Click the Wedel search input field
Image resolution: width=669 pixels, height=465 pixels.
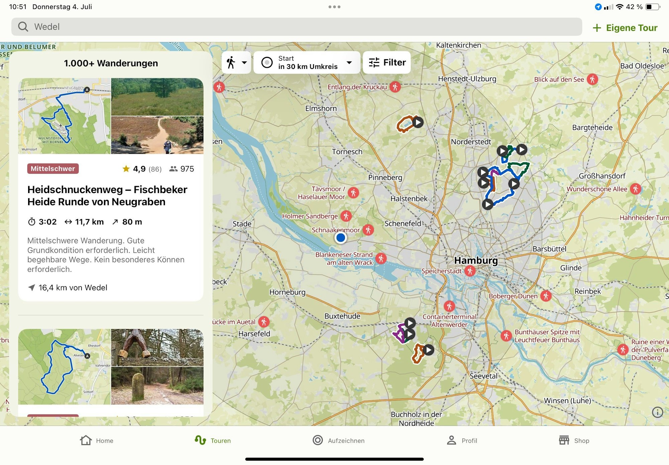click(134, 26)
